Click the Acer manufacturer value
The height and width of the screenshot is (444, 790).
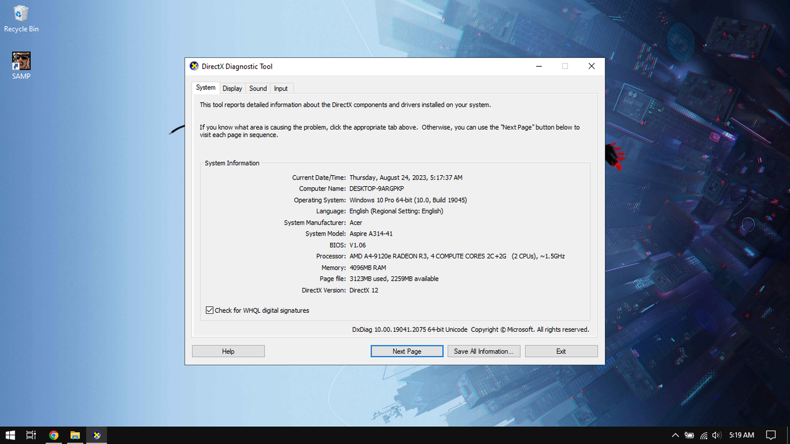[355, 223]
